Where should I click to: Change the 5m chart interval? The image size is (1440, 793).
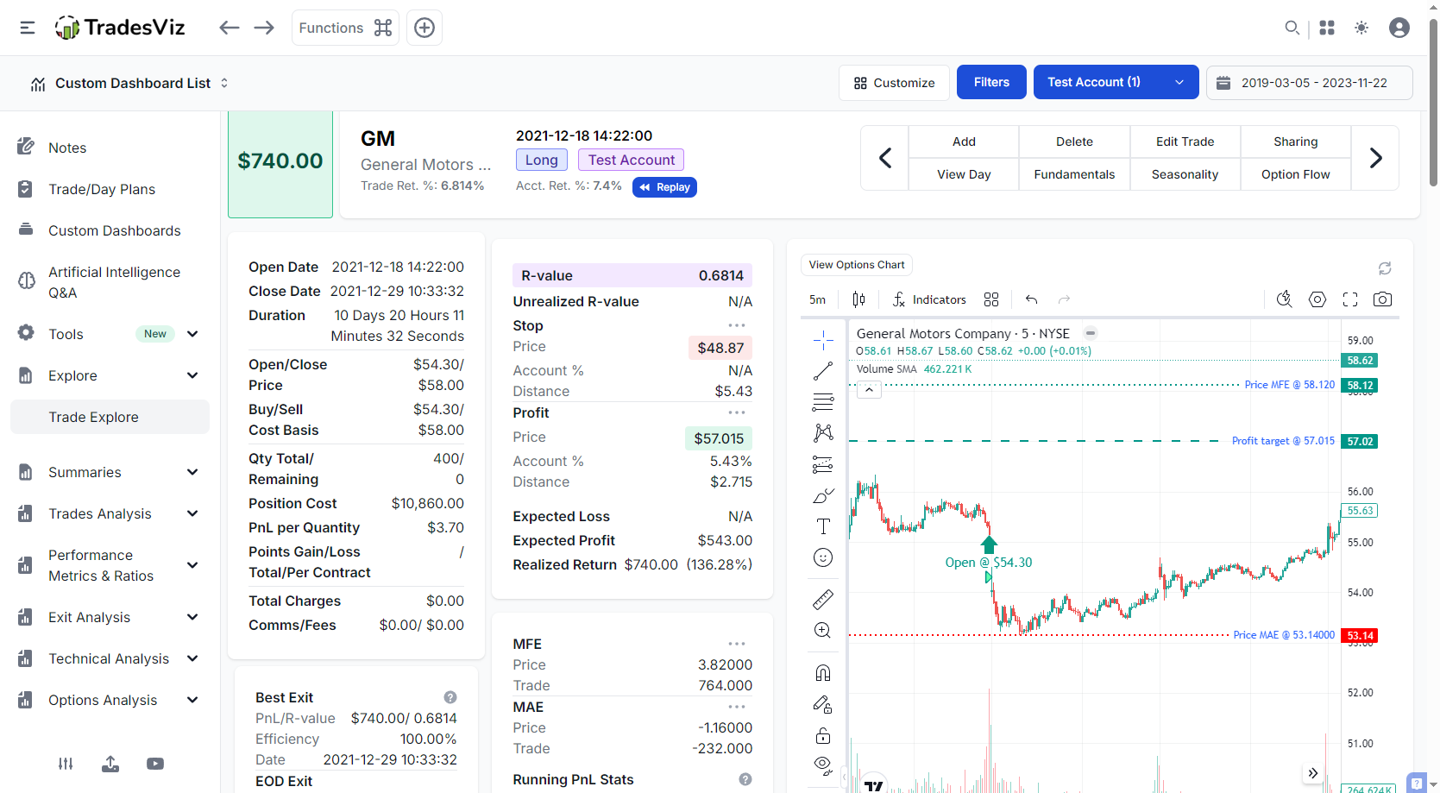coord(817,299)
